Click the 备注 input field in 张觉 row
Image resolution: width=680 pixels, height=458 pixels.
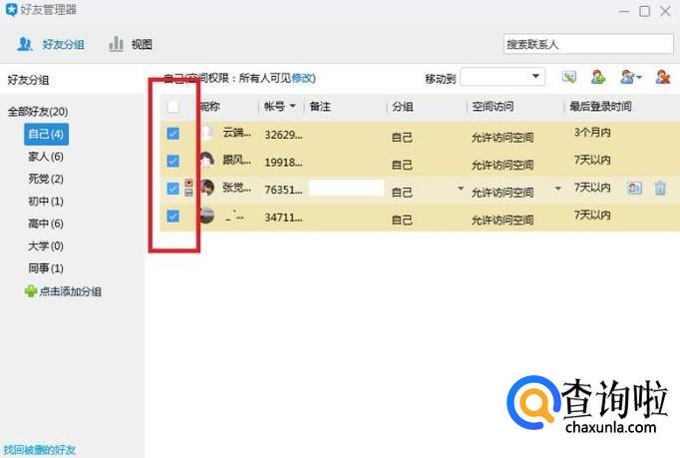point(346,189)
